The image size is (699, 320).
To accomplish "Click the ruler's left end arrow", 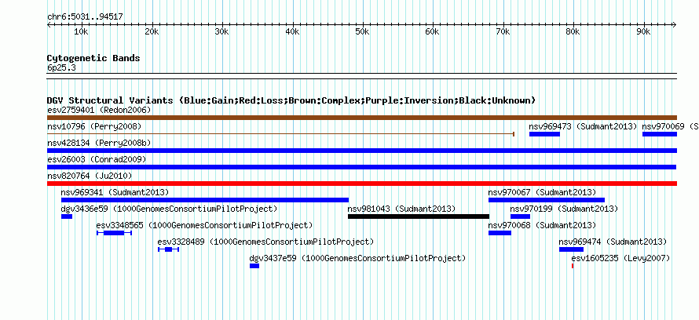I will tap(49, 24).
